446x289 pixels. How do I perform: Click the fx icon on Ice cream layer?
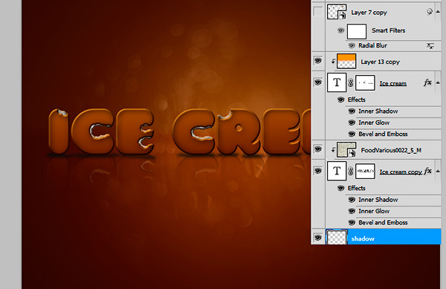[427, 82]
